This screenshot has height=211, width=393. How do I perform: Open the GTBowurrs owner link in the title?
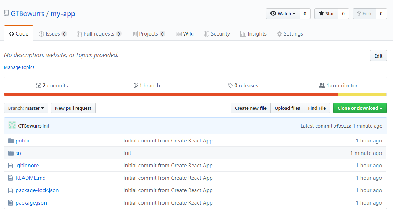tap(27, 13)
